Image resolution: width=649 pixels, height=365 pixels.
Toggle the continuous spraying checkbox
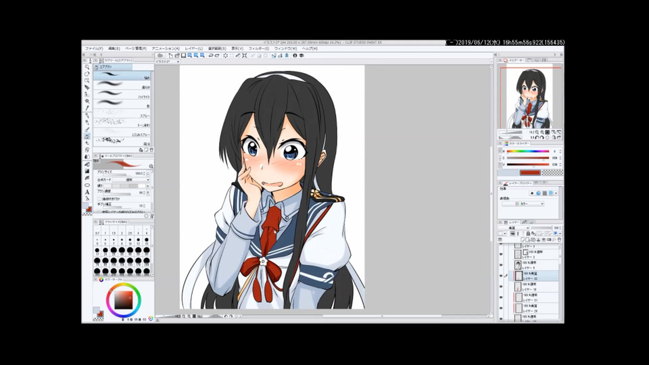(x=99, y=199)
